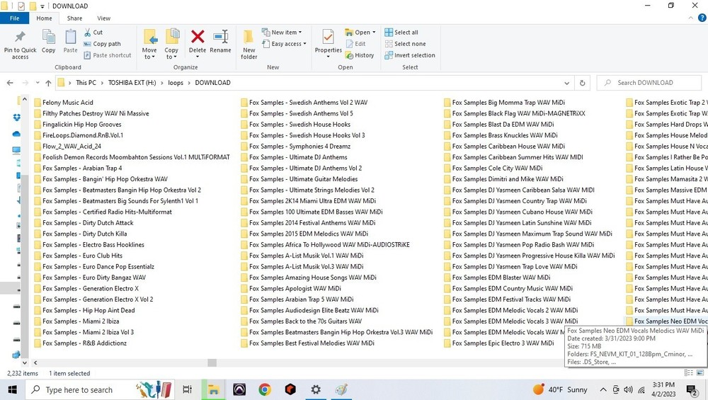Open Recent locations dropdown arrow
708x400 pixels.
[x=38, y=83]
